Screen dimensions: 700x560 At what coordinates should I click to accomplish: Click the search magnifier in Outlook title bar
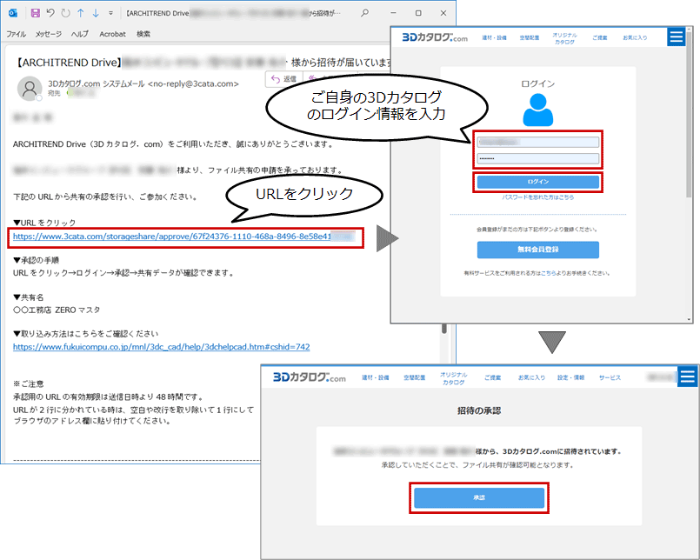tap(364, 13)
